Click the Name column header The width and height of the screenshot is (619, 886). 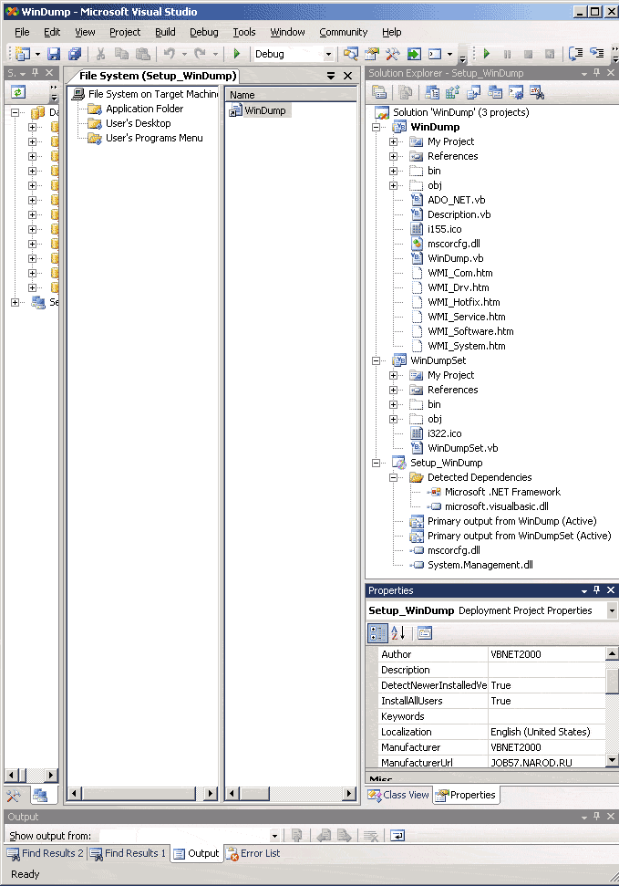coord(291,95)
